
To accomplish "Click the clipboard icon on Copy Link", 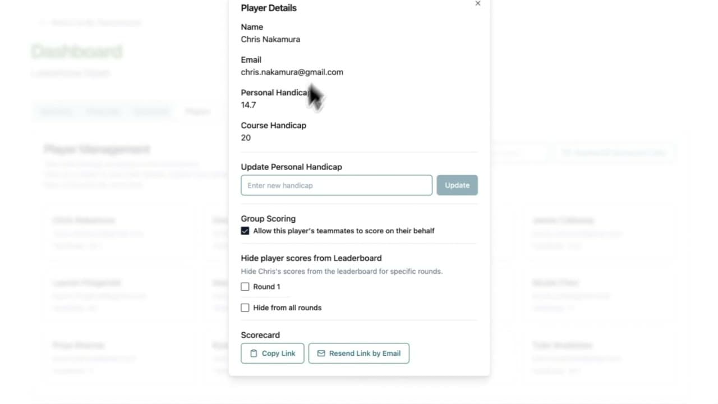I will coord(254,353).
